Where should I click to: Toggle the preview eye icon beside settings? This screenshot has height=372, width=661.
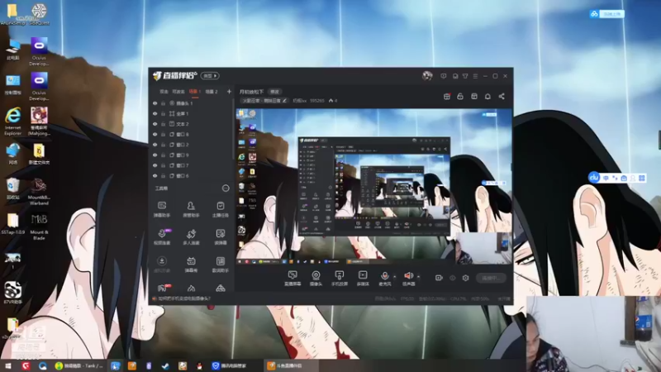(452, 278)
